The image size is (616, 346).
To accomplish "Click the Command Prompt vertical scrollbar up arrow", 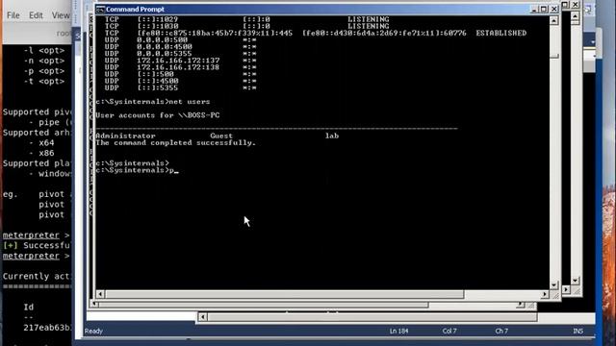I will pyautogui.click(x=554, y=20).
